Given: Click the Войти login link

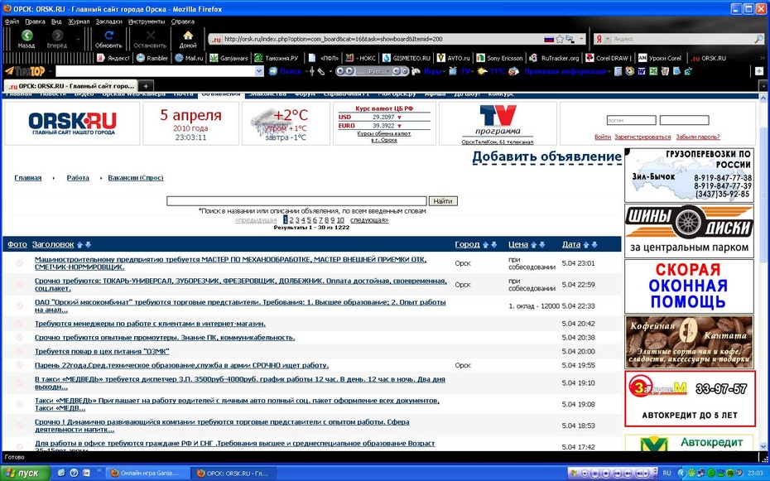Looking at the screenshot, I should pyautogui.click(x=603, y=137).
